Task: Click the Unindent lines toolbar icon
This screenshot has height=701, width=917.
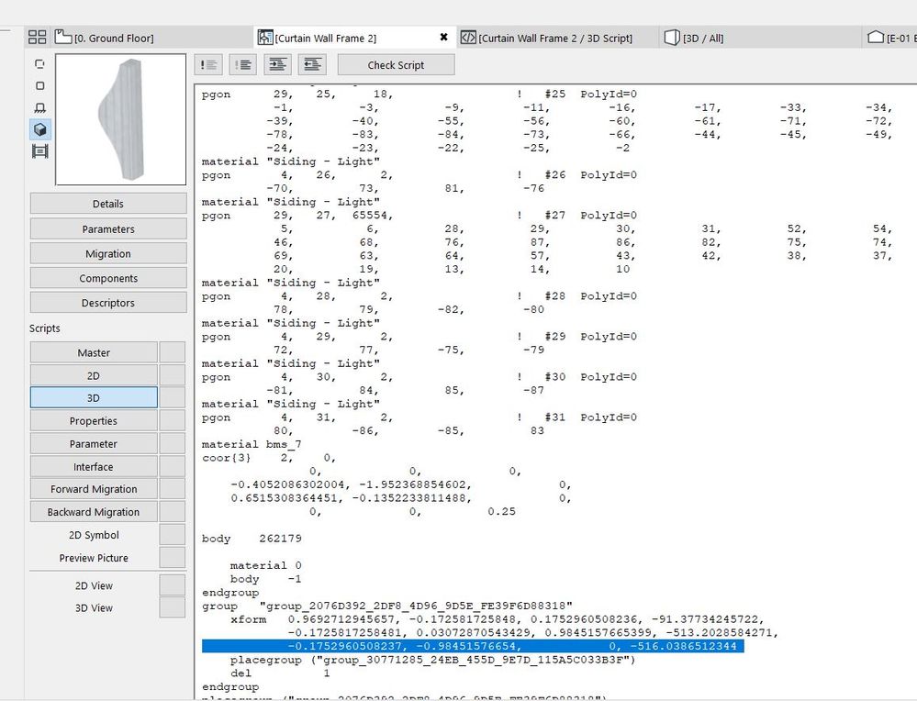Action: (x=313, y=64)
